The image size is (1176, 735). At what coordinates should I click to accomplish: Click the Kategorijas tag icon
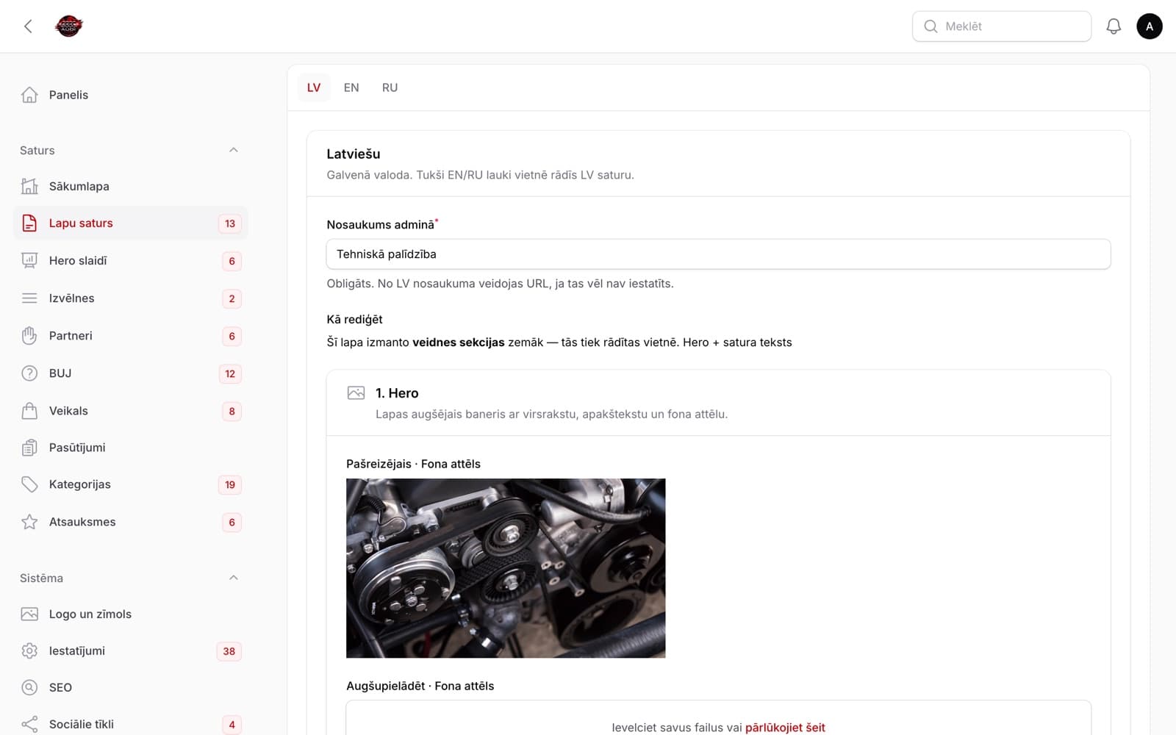29,484
